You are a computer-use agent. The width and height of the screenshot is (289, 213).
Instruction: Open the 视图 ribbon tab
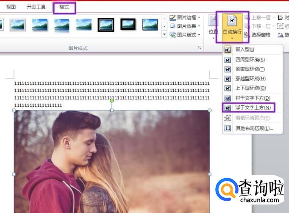(x=11, y=7)
